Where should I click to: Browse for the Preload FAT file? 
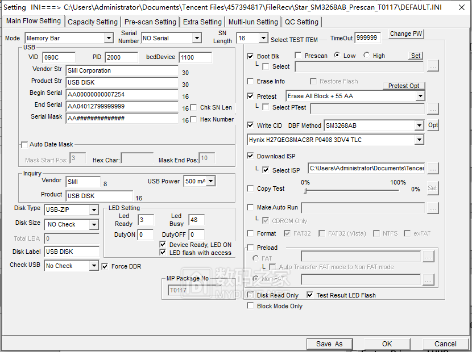pos(428,255)
